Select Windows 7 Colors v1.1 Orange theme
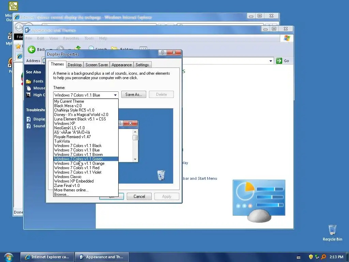 click(x=86, y=163)
